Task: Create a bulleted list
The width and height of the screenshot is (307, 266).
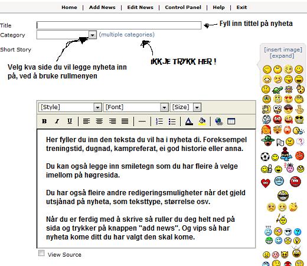Action: coord(172,121)
